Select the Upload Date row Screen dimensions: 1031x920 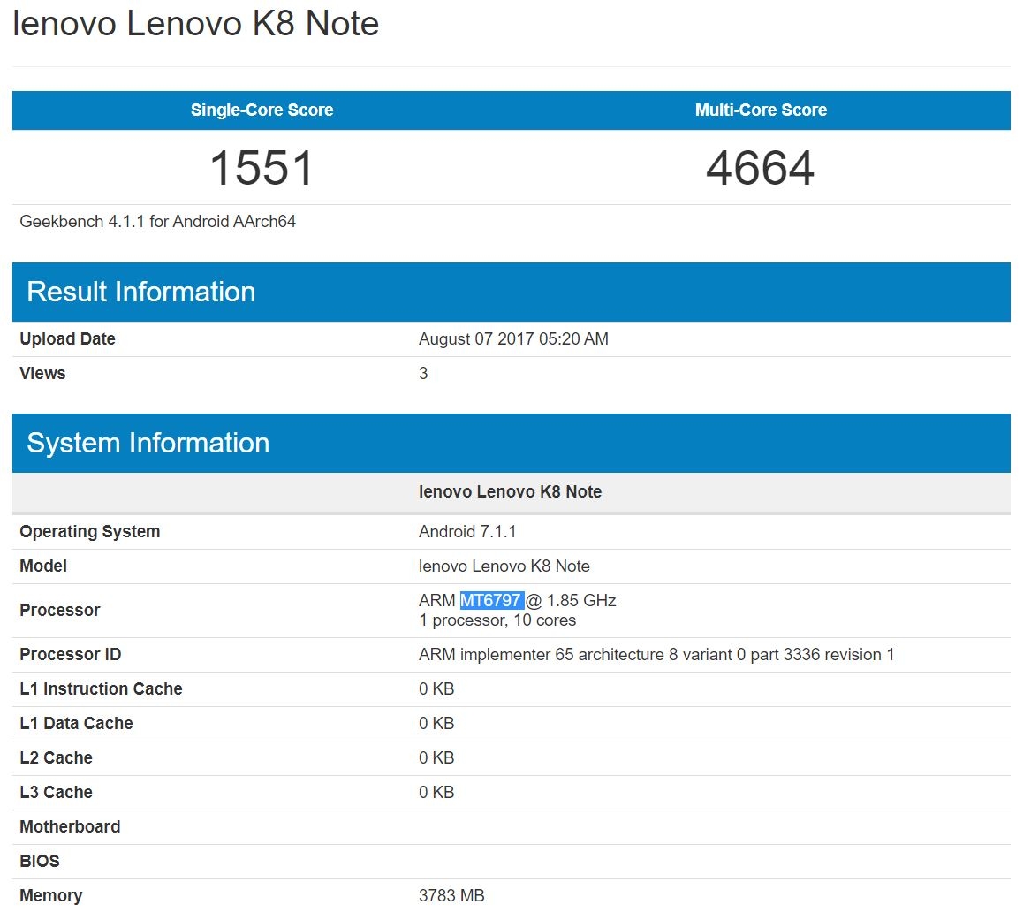[x=67, y=338]
